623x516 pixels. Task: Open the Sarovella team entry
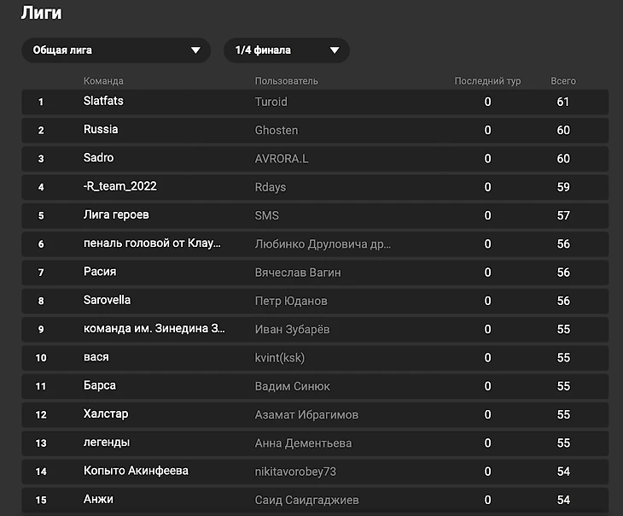107,301
